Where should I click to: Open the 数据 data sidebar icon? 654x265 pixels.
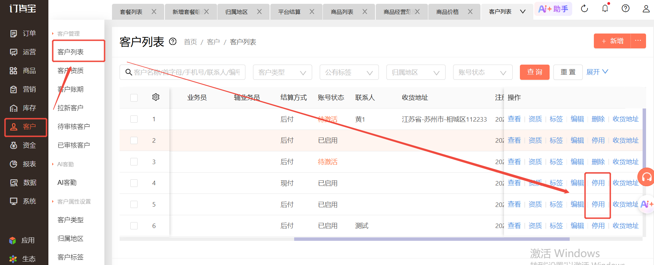coord(13,183)
